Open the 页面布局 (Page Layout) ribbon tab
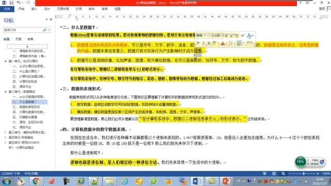The height and width of the screenshot is (186, 331). click(x=63, y=9)
